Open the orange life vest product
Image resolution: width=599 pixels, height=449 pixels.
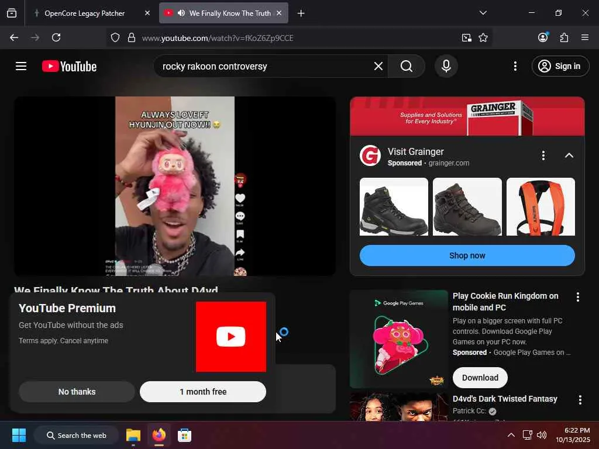click(x=541, y=206)
